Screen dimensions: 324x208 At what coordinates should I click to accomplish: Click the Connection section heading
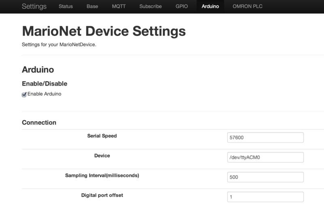coord(39,122)
